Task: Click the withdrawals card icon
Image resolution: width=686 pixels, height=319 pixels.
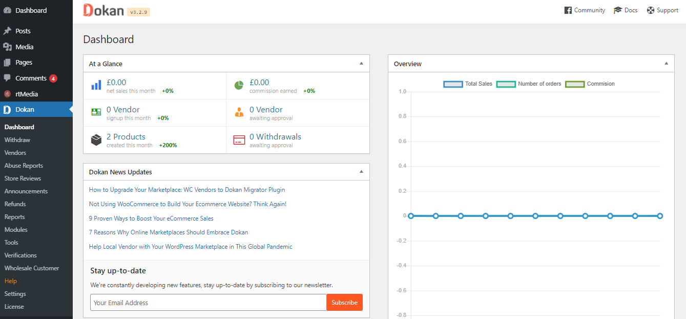Action: [239, 139]
